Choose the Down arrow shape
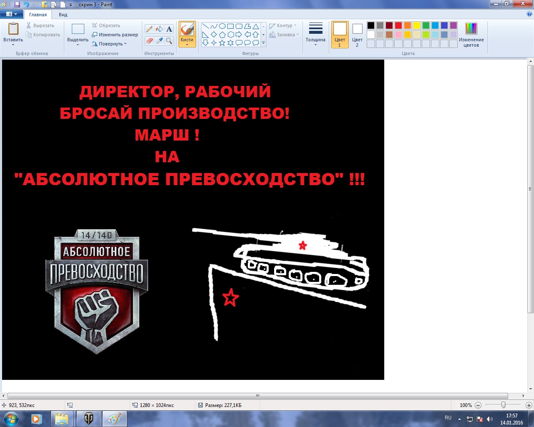Viewport: 534px width, 427px height. tap(205, 43)
